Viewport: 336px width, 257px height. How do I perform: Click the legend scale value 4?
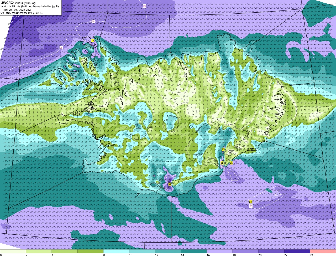pyautogui.click(x=52, y=255)
